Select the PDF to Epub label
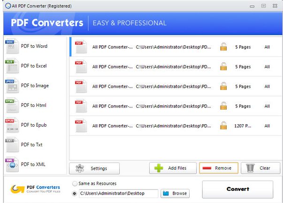 [34, 125]
